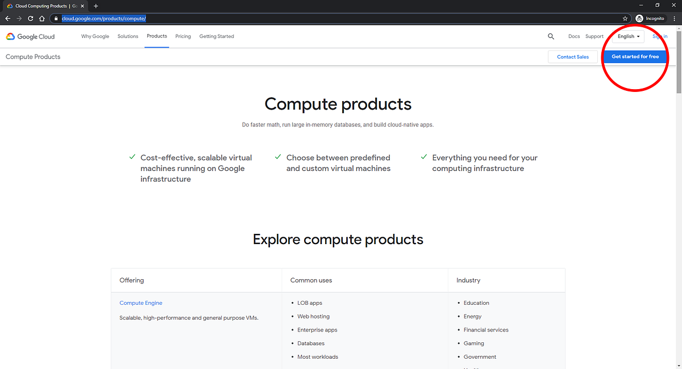Open the Compute Engine link

coord(140,303)
